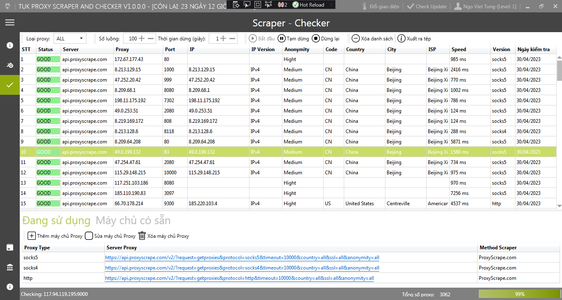562x300 pixels.
Task: Open the socks4 ProxyScrape API link
Action: [242, 268]
